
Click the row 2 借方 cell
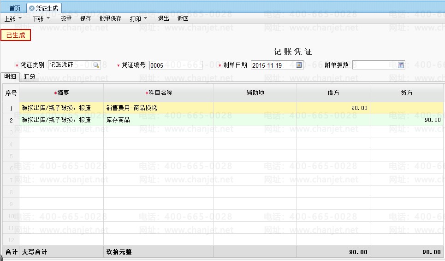(333, 120)
